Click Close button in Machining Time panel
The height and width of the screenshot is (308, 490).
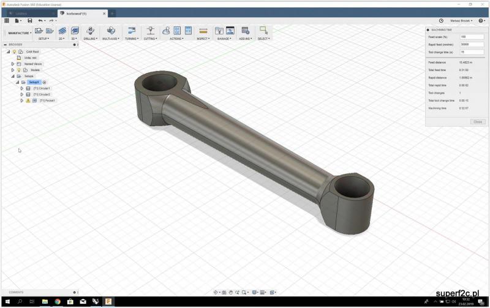tap(478, 122)
